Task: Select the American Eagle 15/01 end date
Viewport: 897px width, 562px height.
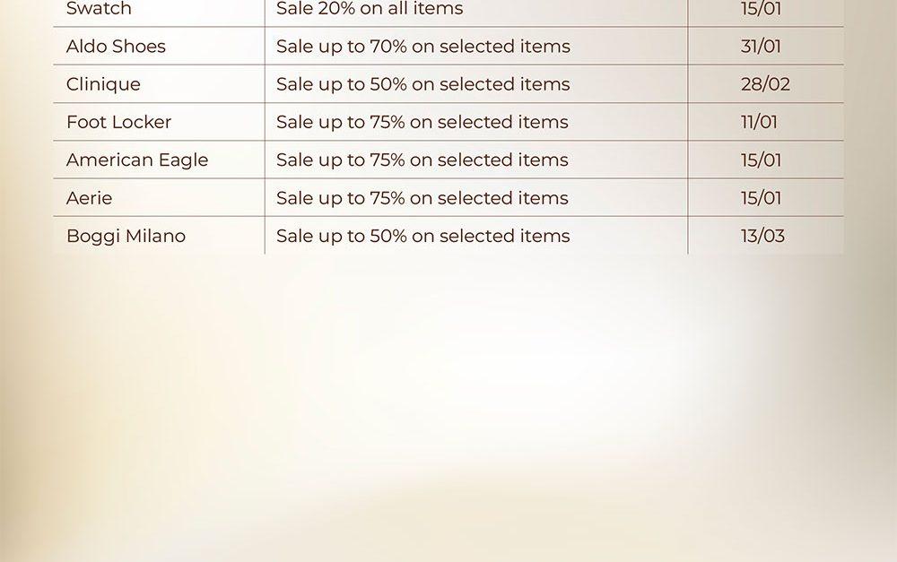Action: click(x=761, y=160)
